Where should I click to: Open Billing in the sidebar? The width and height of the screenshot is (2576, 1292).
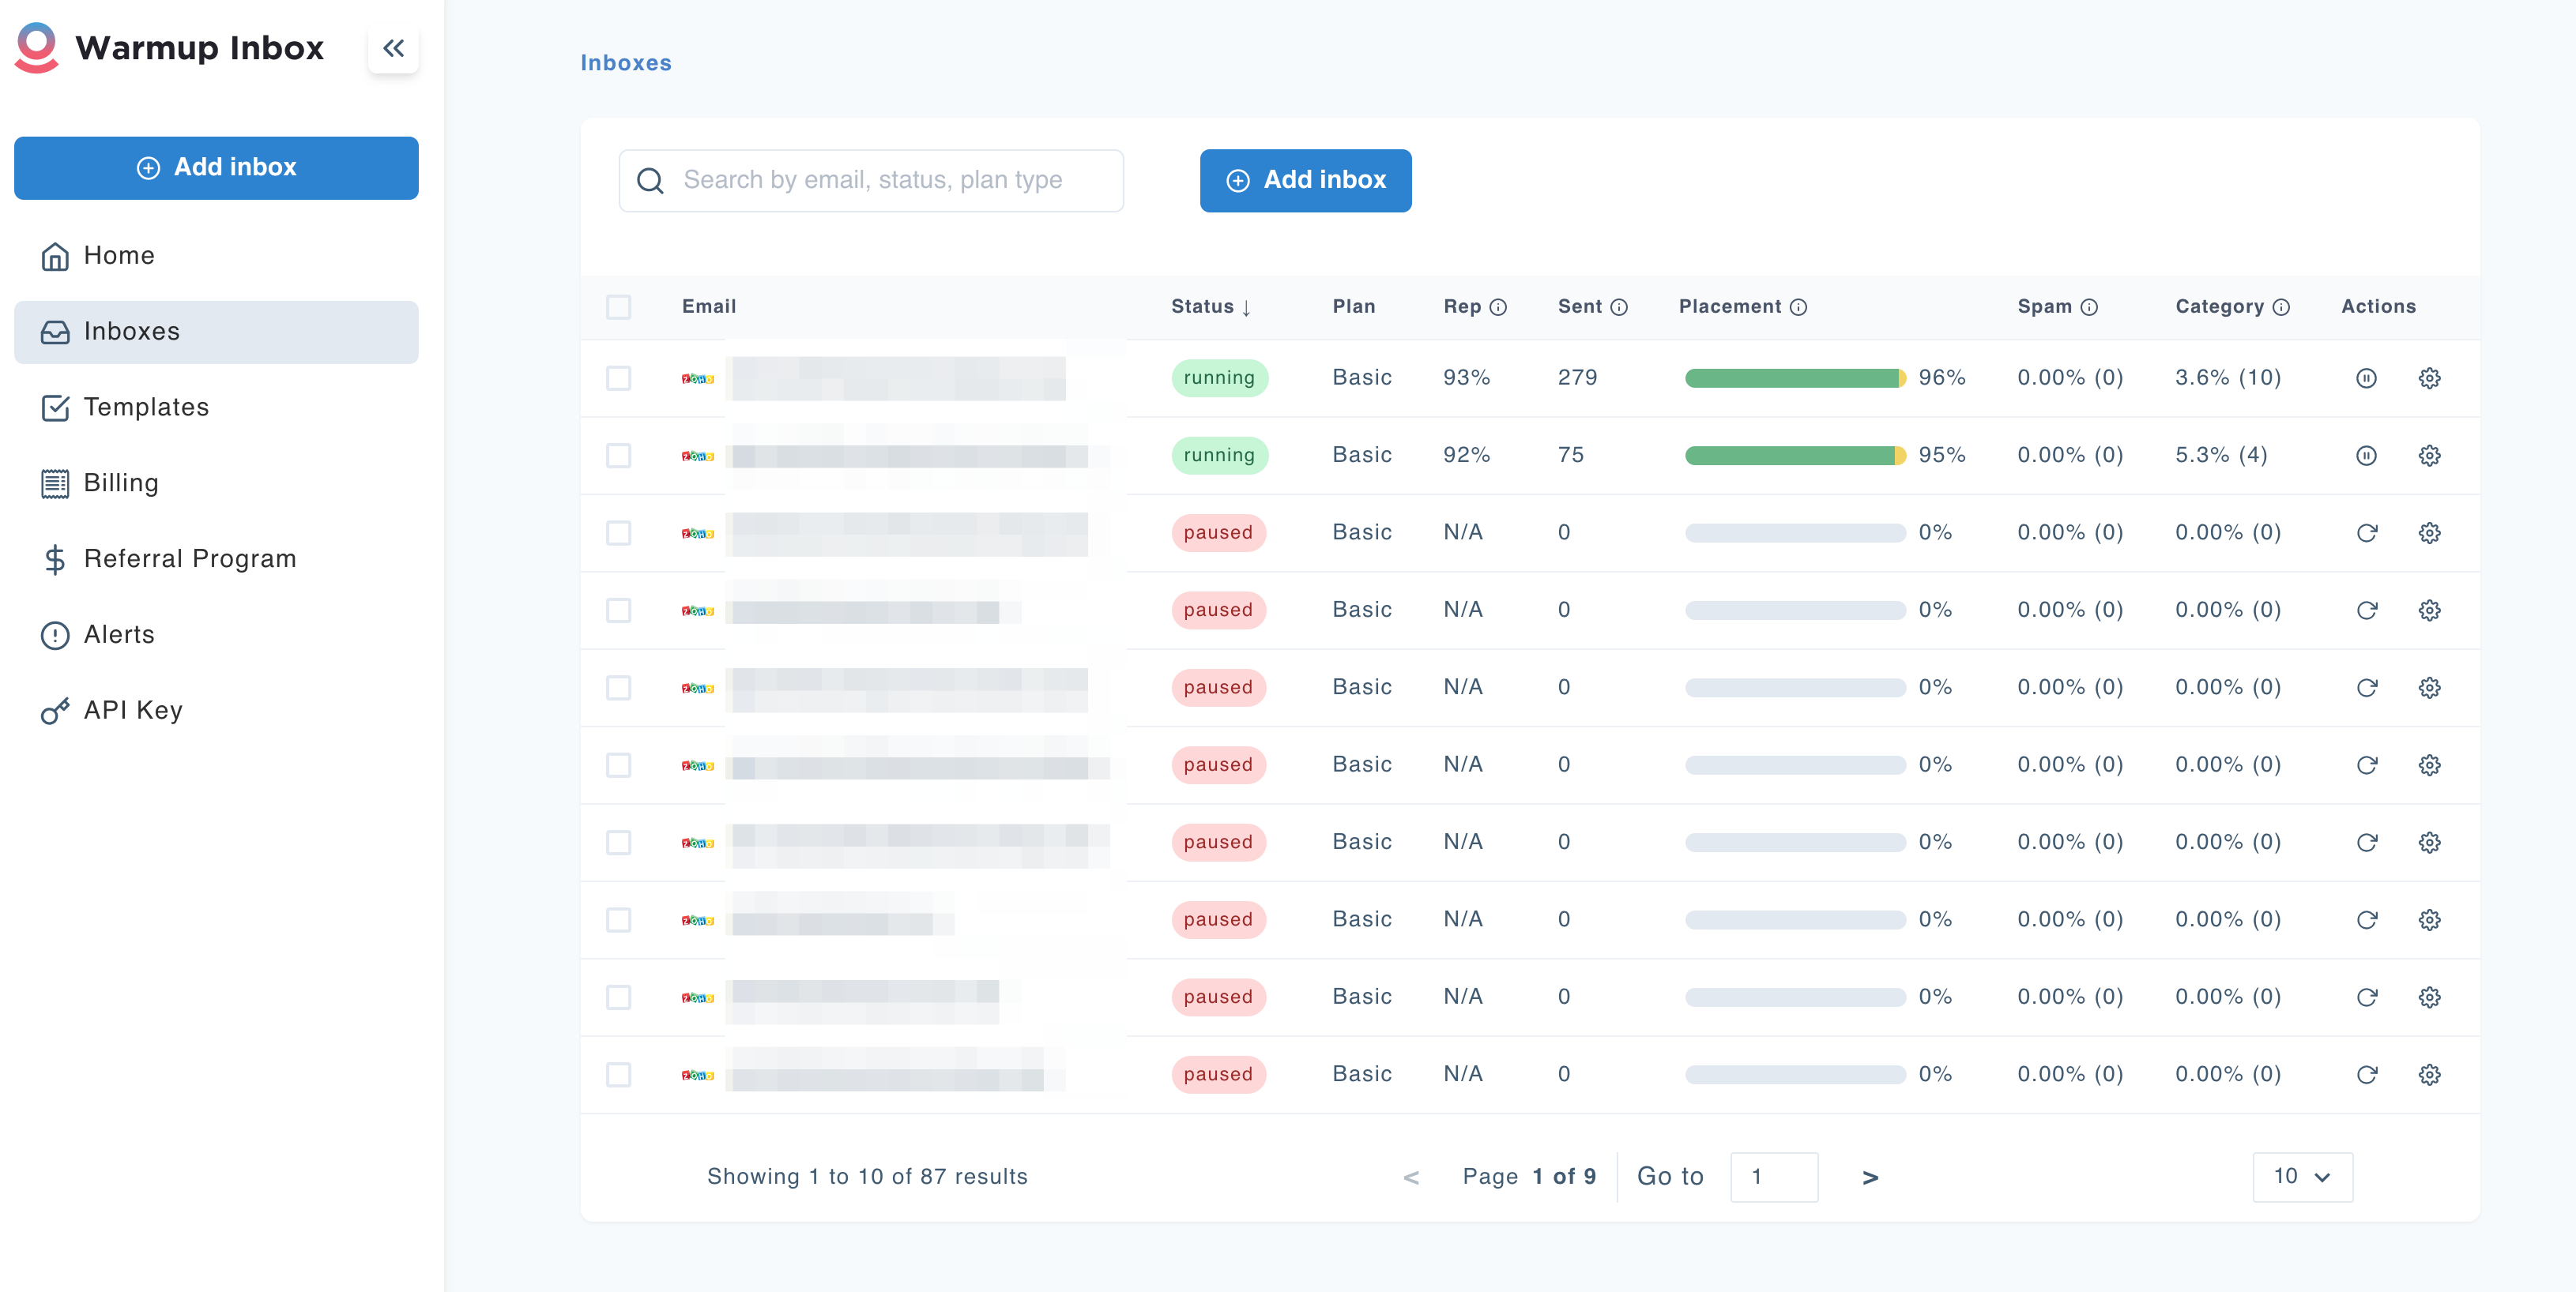tap(216, 483)
